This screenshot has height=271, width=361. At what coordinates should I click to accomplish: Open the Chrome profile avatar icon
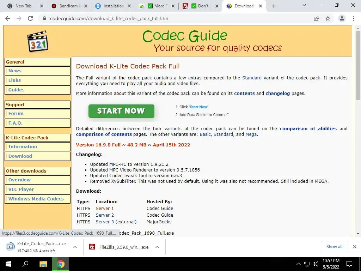[x=342, y=18]
